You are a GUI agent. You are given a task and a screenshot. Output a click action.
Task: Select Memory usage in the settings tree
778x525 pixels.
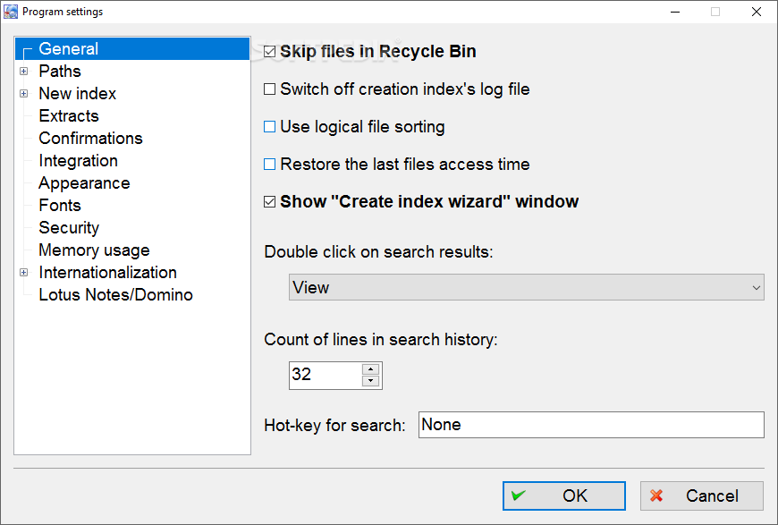point(94,250)
